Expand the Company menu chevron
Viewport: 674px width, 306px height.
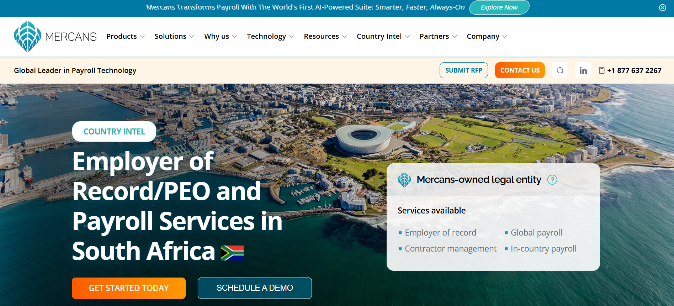click(x=505, y=37)
